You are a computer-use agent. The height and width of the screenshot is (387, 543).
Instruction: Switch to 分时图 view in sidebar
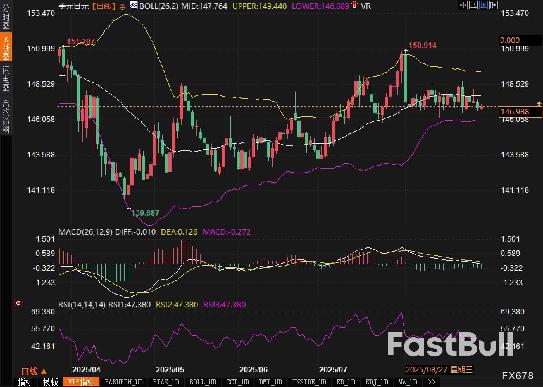click(6, 17)
